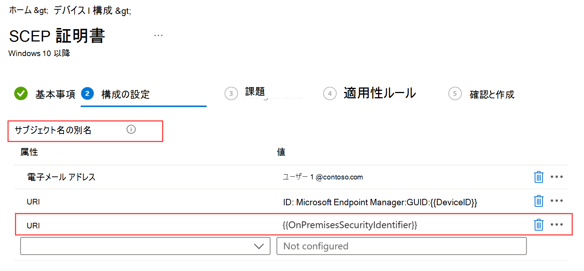
Task: Open the 適用性ルール step
Action: [379, 93]
